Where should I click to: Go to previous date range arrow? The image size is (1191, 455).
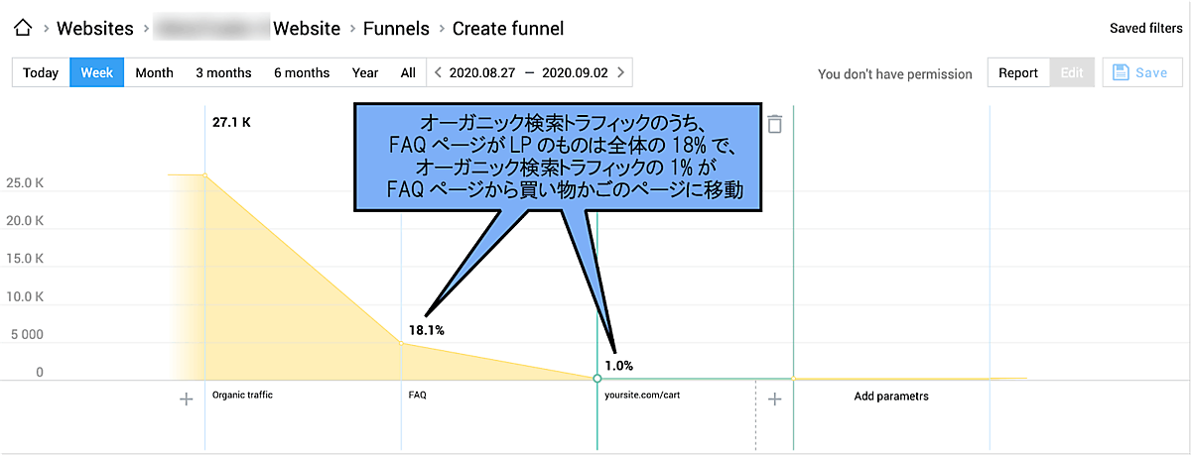pos(437,72)
